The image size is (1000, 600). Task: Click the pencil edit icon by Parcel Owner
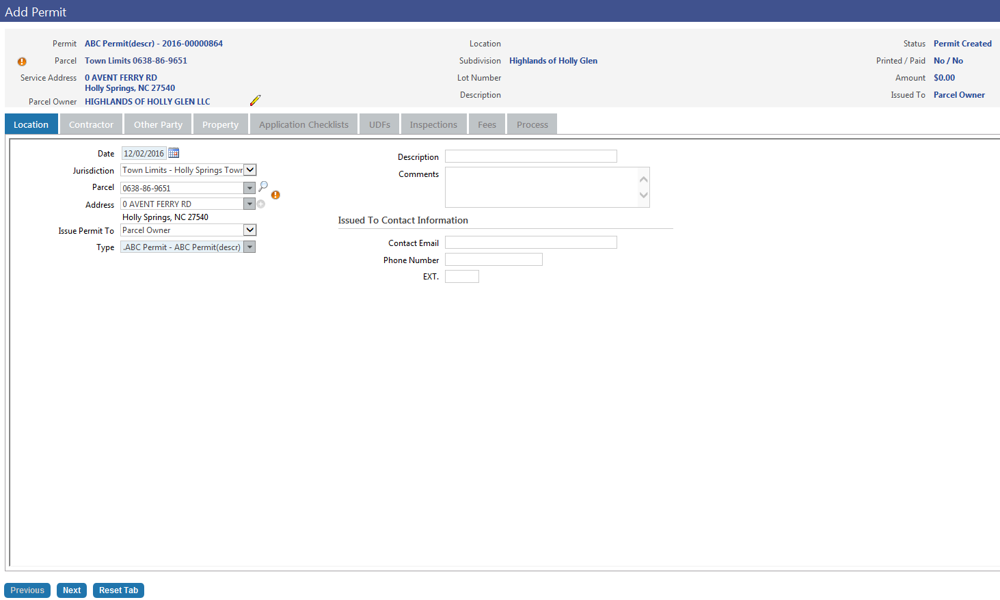coord(255,100)
